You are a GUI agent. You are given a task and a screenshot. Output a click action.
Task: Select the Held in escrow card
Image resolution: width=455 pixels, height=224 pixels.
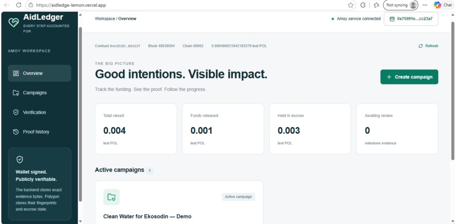310,129
